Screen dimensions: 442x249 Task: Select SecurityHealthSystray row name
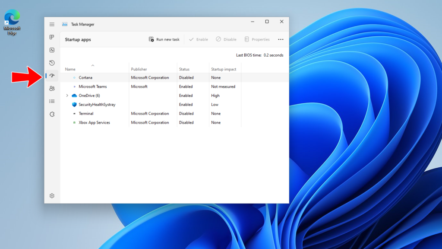[97, 105]
